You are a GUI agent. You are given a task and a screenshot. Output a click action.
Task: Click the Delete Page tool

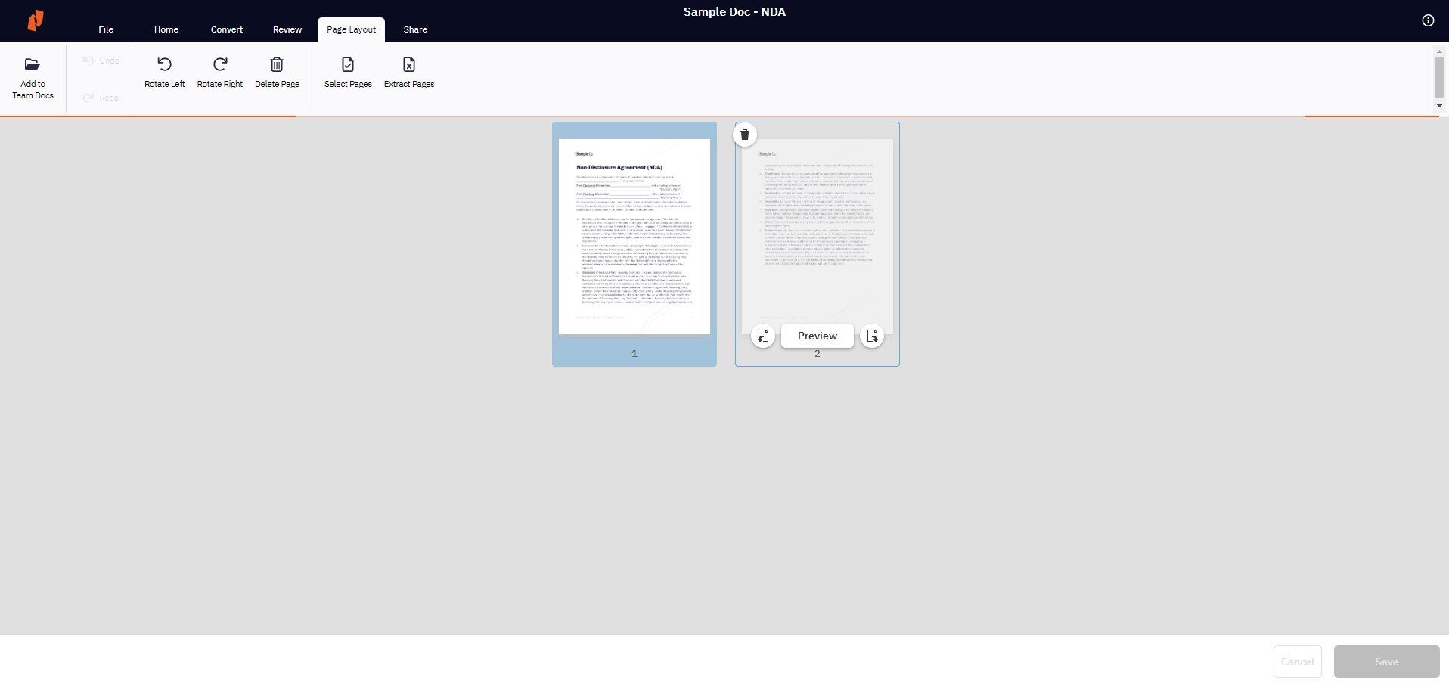coord(277,71)
